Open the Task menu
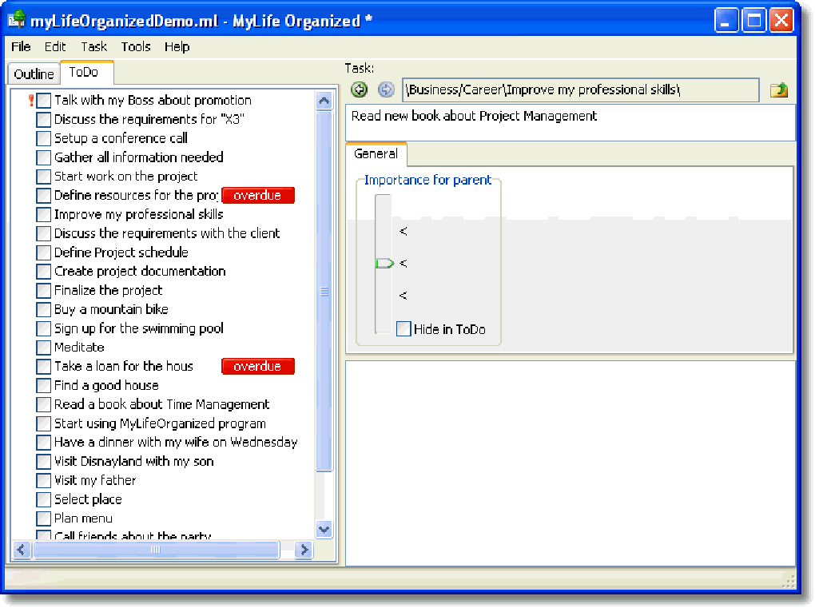The image size is (815, 608). (x=94, y=47)
